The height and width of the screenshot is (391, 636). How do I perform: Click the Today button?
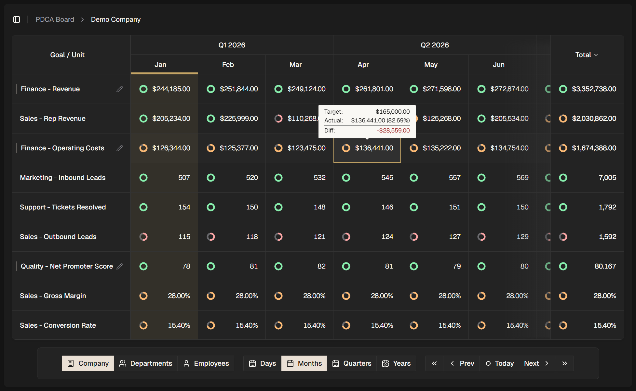[x=500, y=363]
